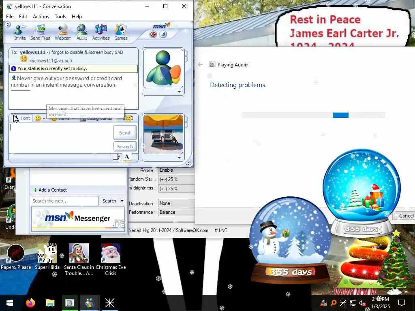
Task: Open the emoticons picker smiley icon
Action: click(38, 118)
